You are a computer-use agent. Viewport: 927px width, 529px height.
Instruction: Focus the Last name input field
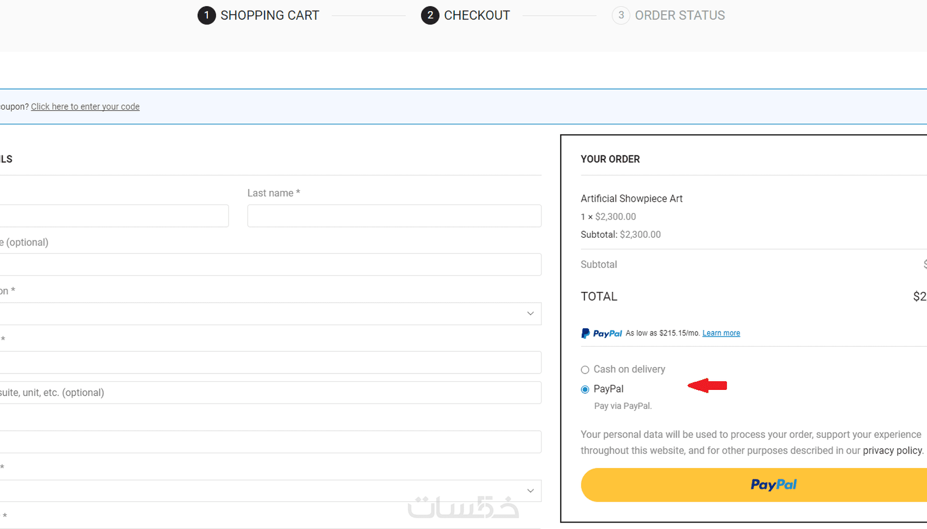click(x=394, y=216)
